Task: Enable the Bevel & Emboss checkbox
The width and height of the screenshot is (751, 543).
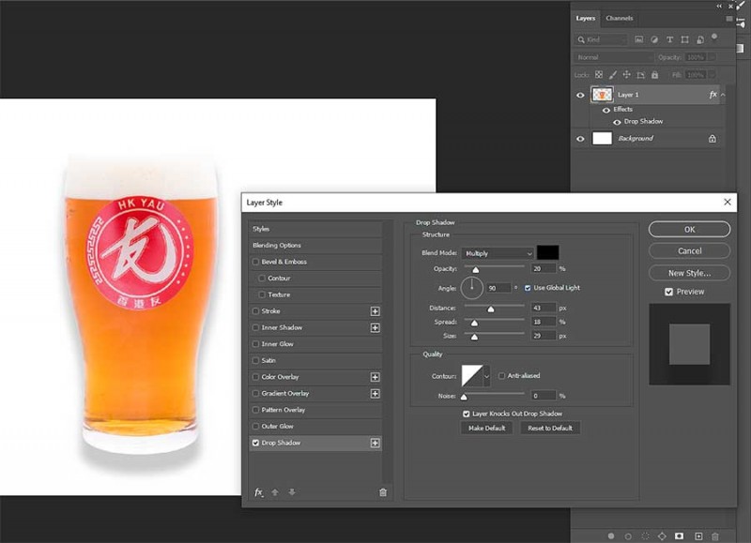Action: tap(255, 262)
